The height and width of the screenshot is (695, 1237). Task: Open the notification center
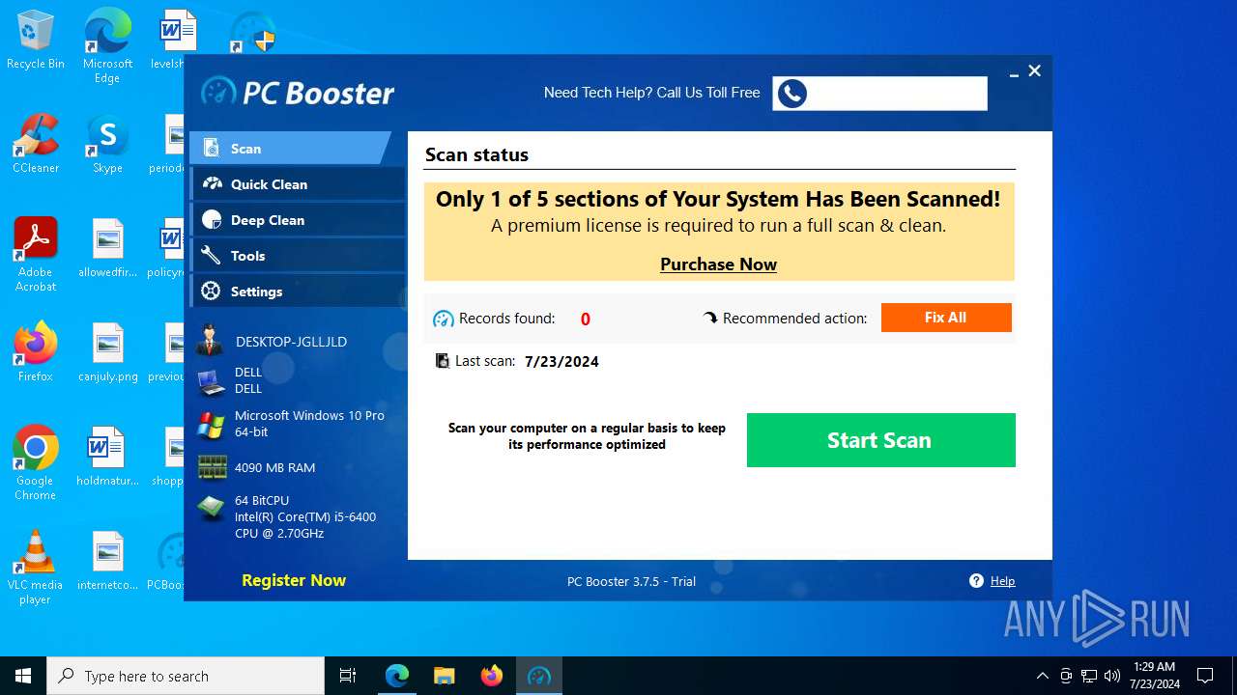tap(1205, 676)
